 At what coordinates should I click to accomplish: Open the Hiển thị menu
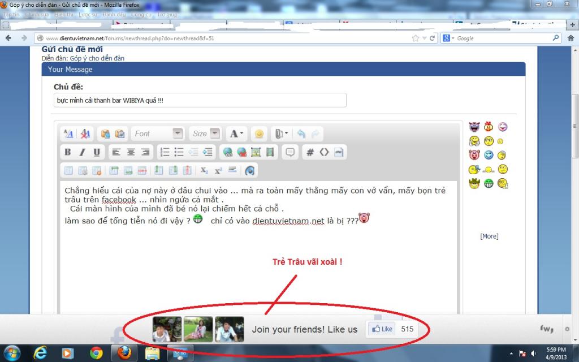[x=64, y=14]
